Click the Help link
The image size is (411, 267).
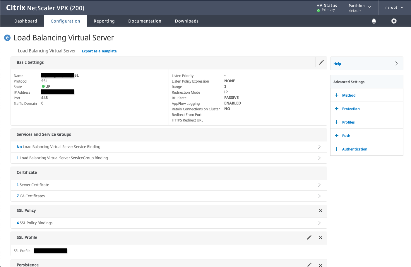337,64
